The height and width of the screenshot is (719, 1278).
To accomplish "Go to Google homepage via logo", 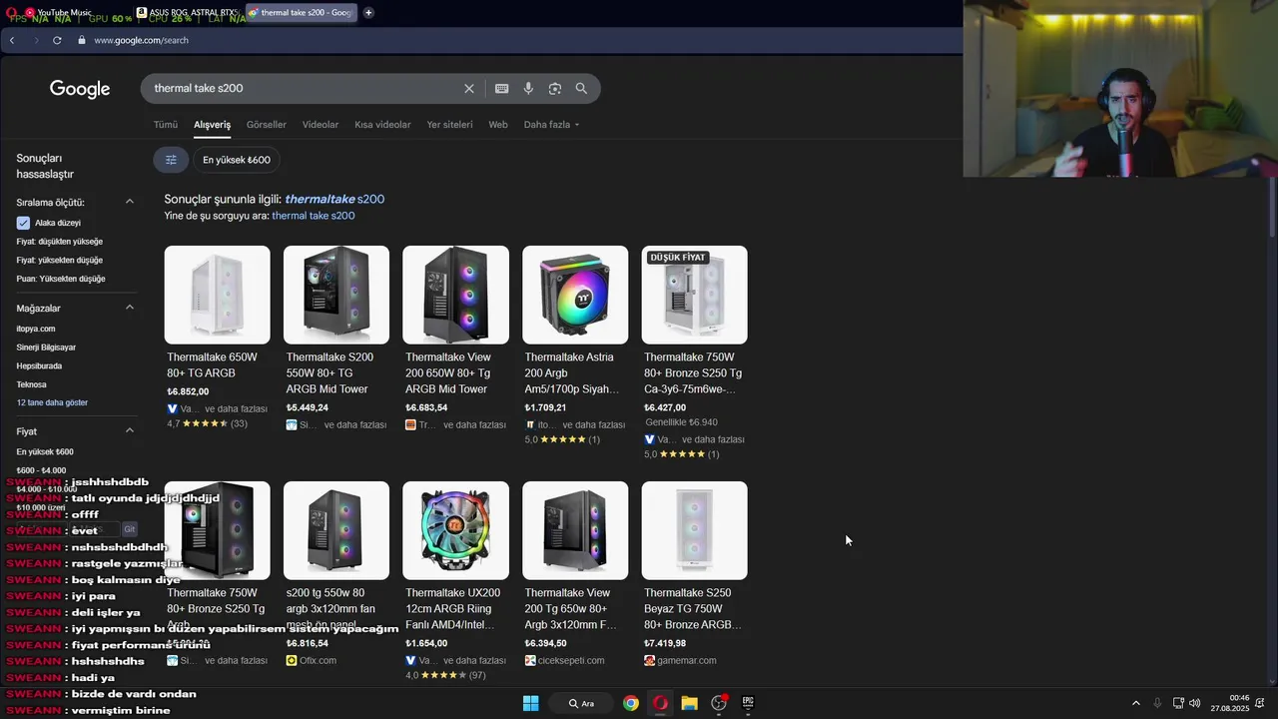I will (x=80, y=90).
